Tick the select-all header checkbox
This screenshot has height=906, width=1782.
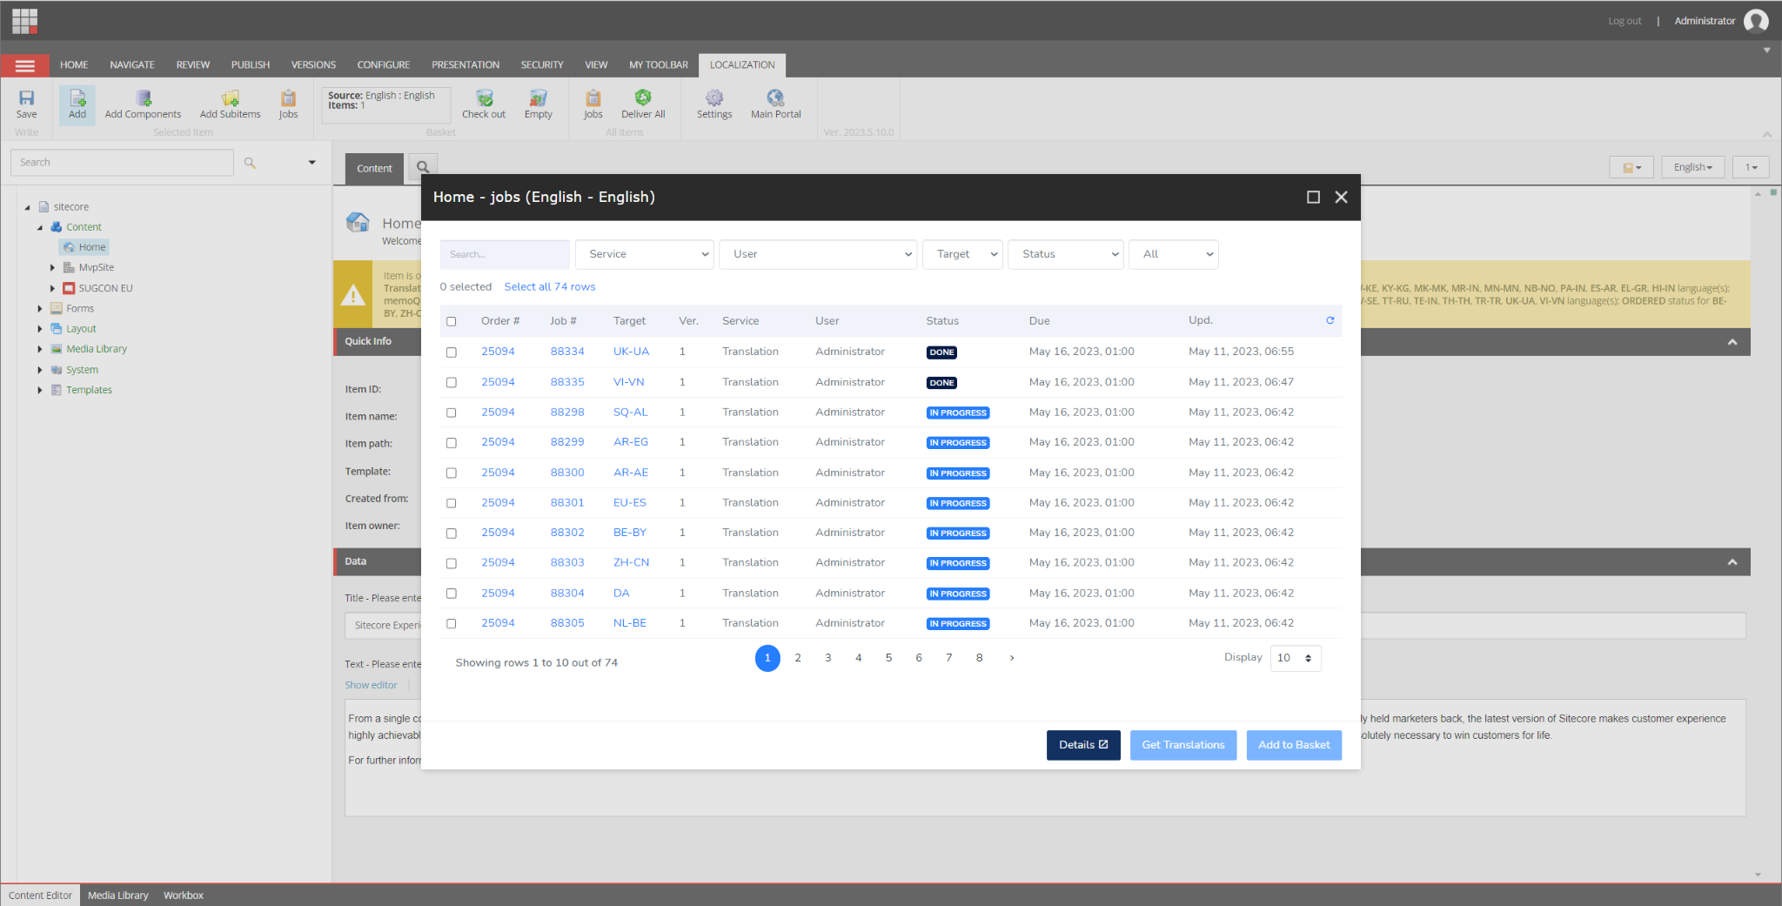point(451,321)
